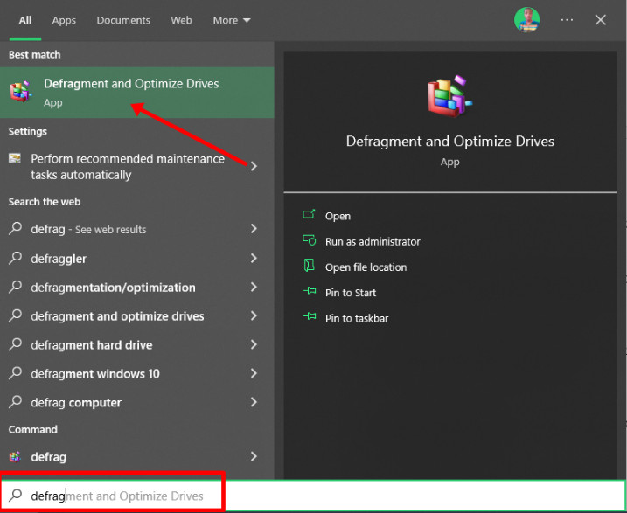Click magnifier icon in search box

click(16, 495)
